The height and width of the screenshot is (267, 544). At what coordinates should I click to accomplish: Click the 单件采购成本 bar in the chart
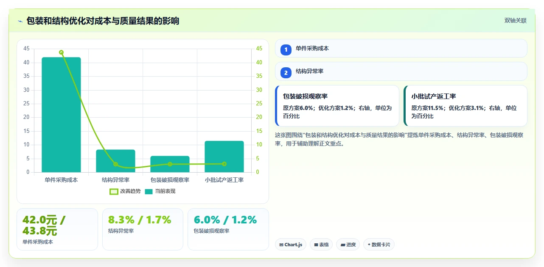(x=61, y=115)
